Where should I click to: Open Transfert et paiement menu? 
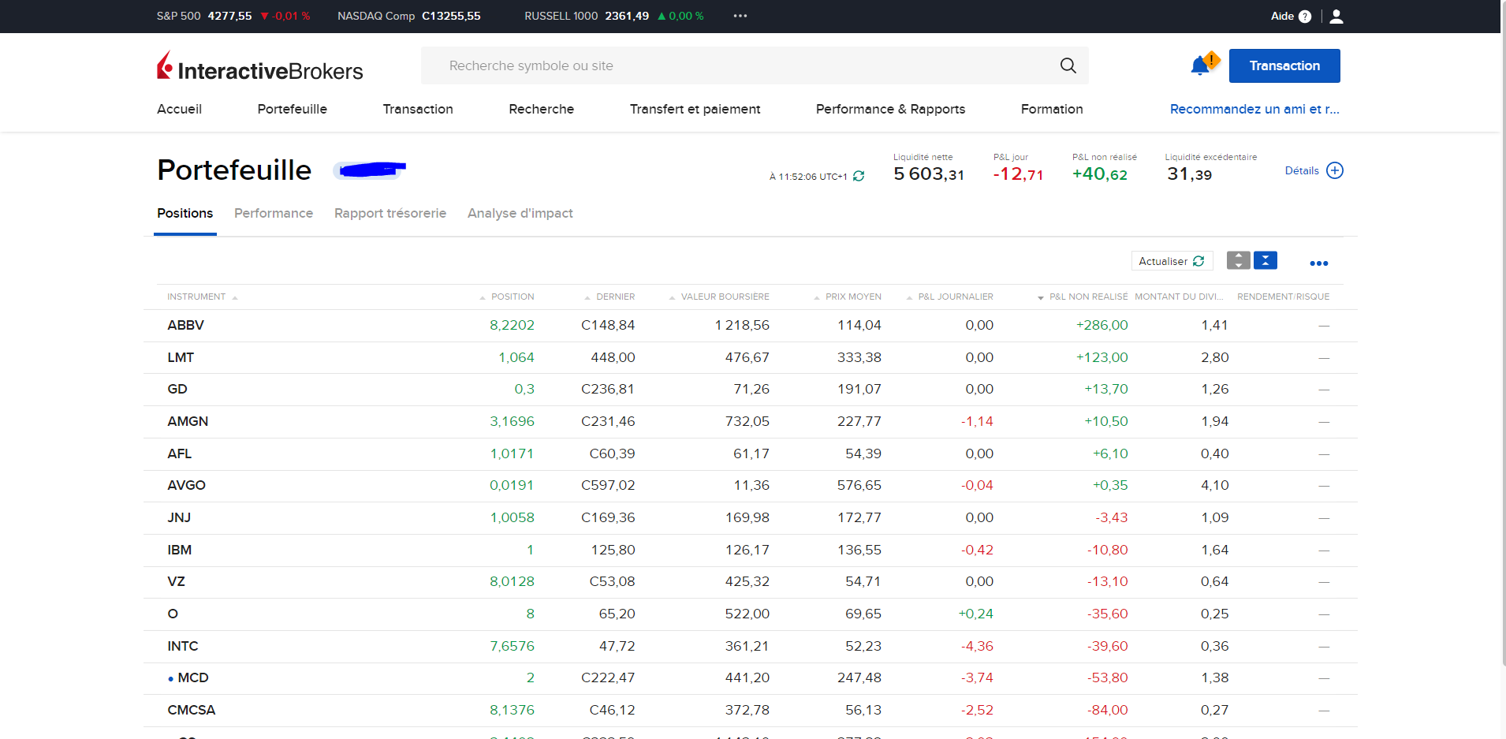695,109
